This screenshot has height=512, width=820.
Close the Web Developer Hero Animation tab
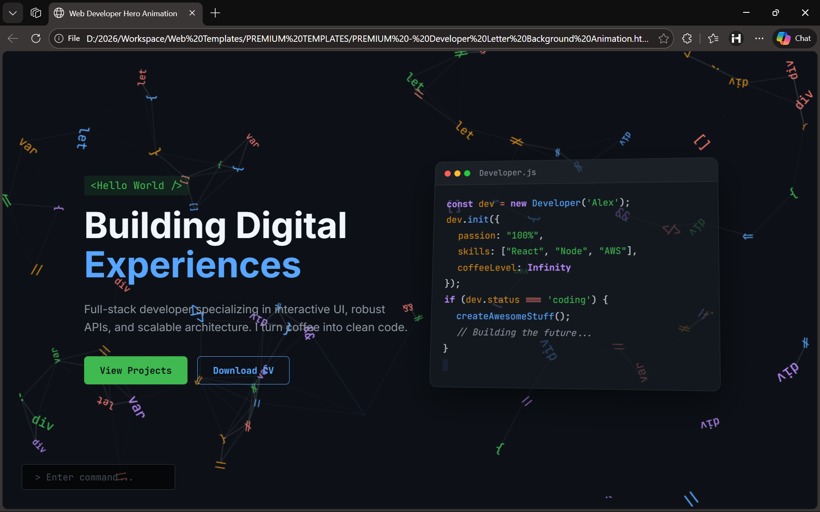(x=192, y=13)
